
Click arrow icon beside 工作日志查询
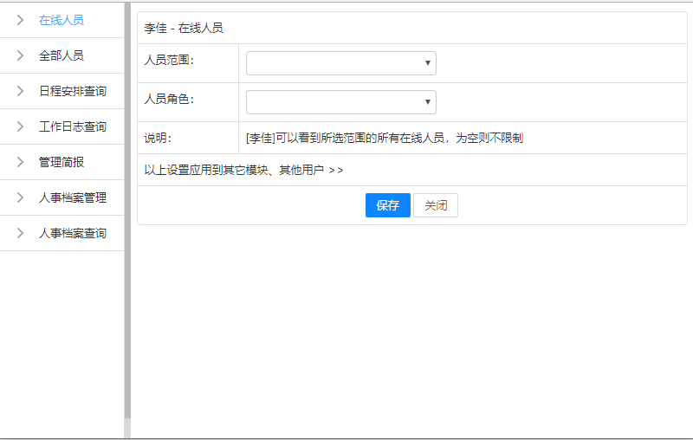pyautogui.click(x=20, y=126)
